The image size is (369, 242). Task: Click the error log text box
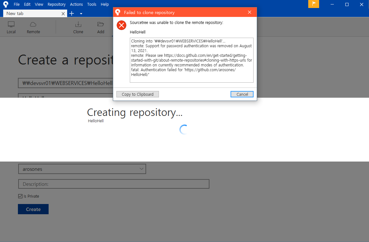click(x=192, y=60)
